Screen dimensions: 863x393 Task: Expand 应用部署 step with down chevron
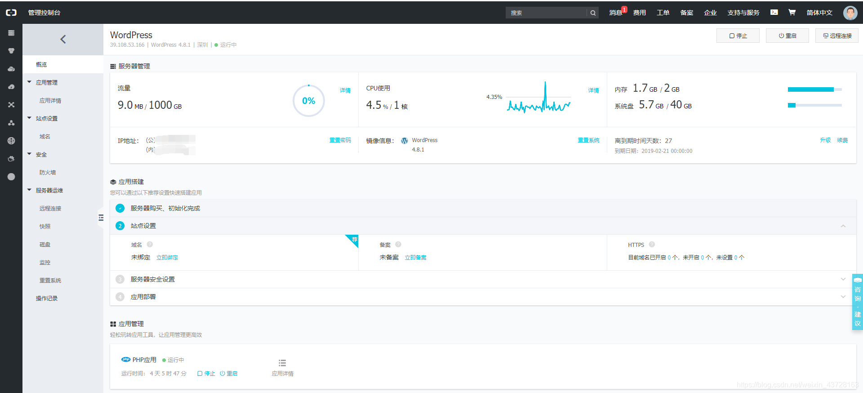coord(843,297)
